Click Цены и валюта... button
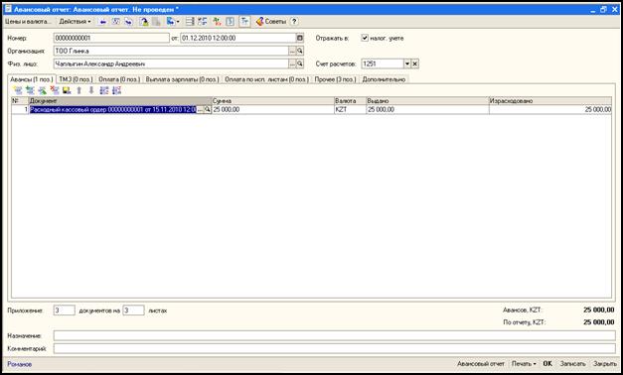This screenshot has height=375, width=623. coord(28,22)
